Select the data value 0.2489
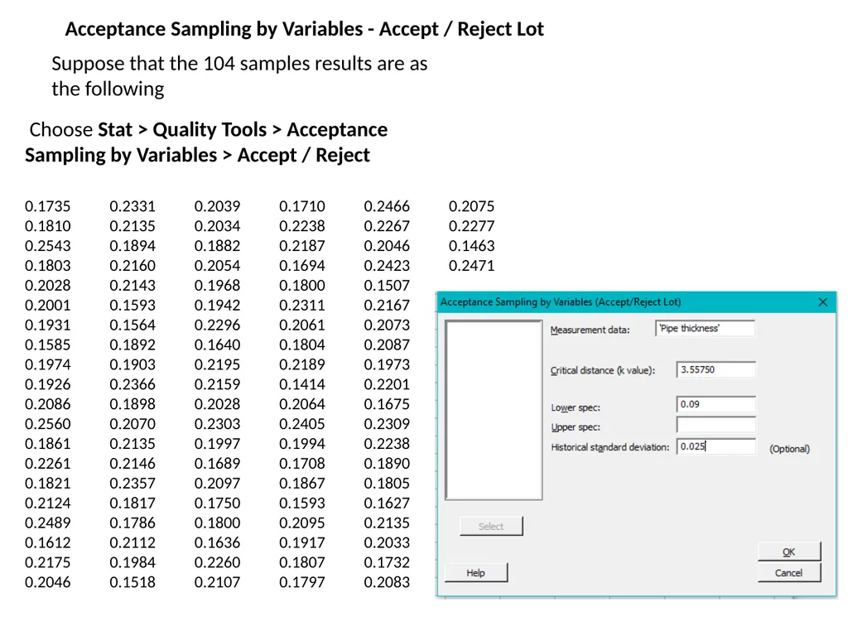The width and height of the screenshot is (848, 636). (47, 523)
